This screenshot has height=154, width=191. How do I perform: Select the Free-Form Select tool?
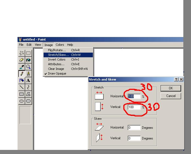[x=22, y=53]
